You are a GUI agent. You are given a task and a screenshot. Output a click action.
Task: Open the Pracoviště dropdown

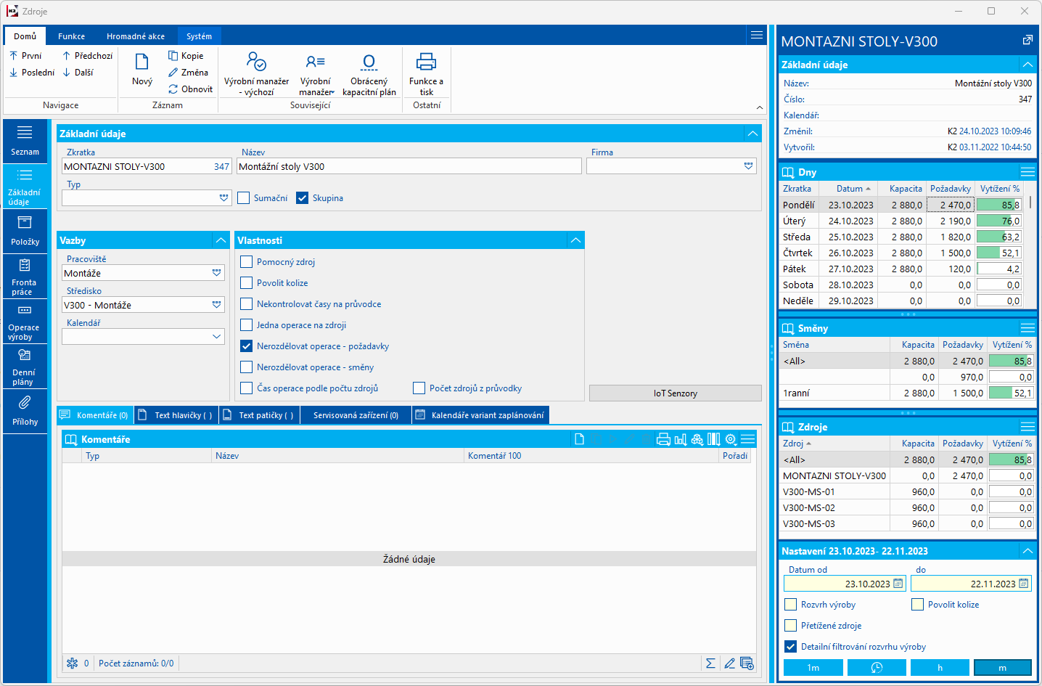pyautogui.click(x=216, y=273)
